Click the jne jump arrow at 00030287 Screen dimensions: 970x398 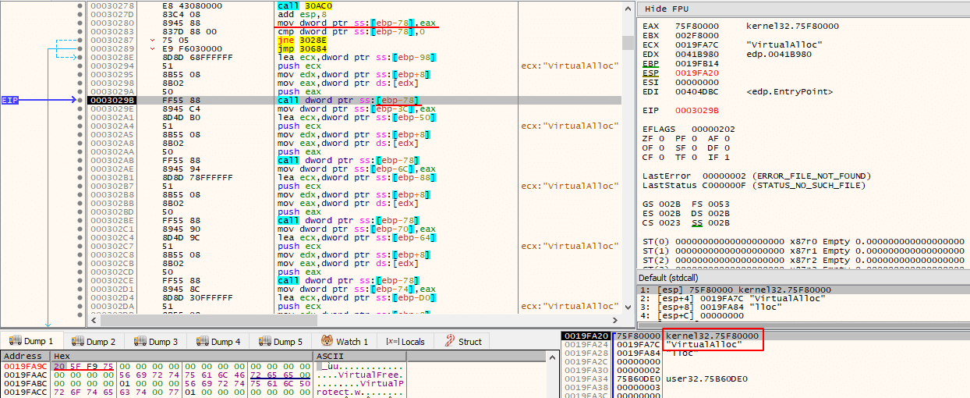coord(153,40)
